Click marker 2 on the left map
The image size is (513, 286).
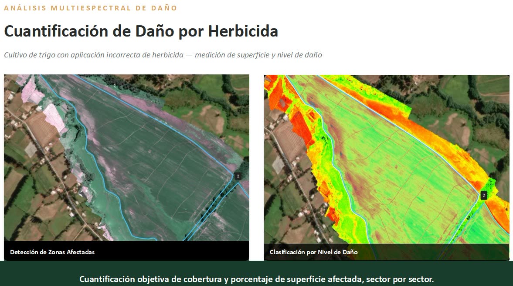point(238,176)
